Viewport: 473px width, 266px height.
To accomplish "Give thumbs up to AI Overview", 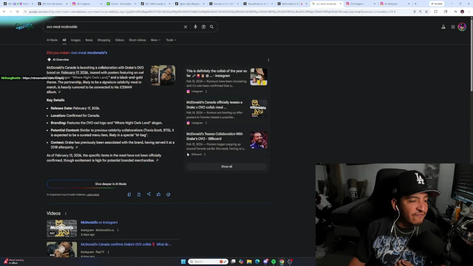I will click(159, 194).
